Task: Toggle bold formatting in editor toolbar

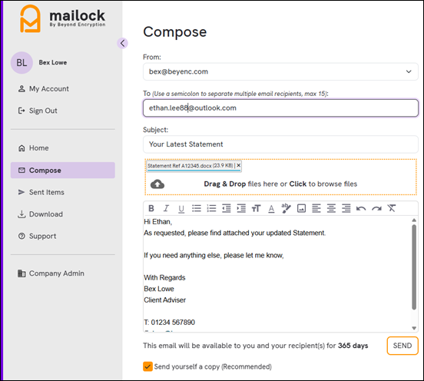Action: pyautogui.click(x=151, y=208)
